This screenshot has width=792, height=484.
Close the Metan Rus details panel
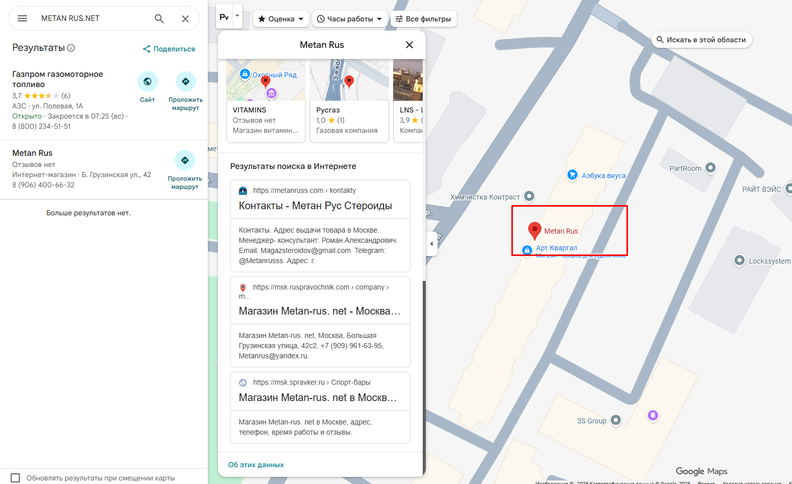point(409,45)
